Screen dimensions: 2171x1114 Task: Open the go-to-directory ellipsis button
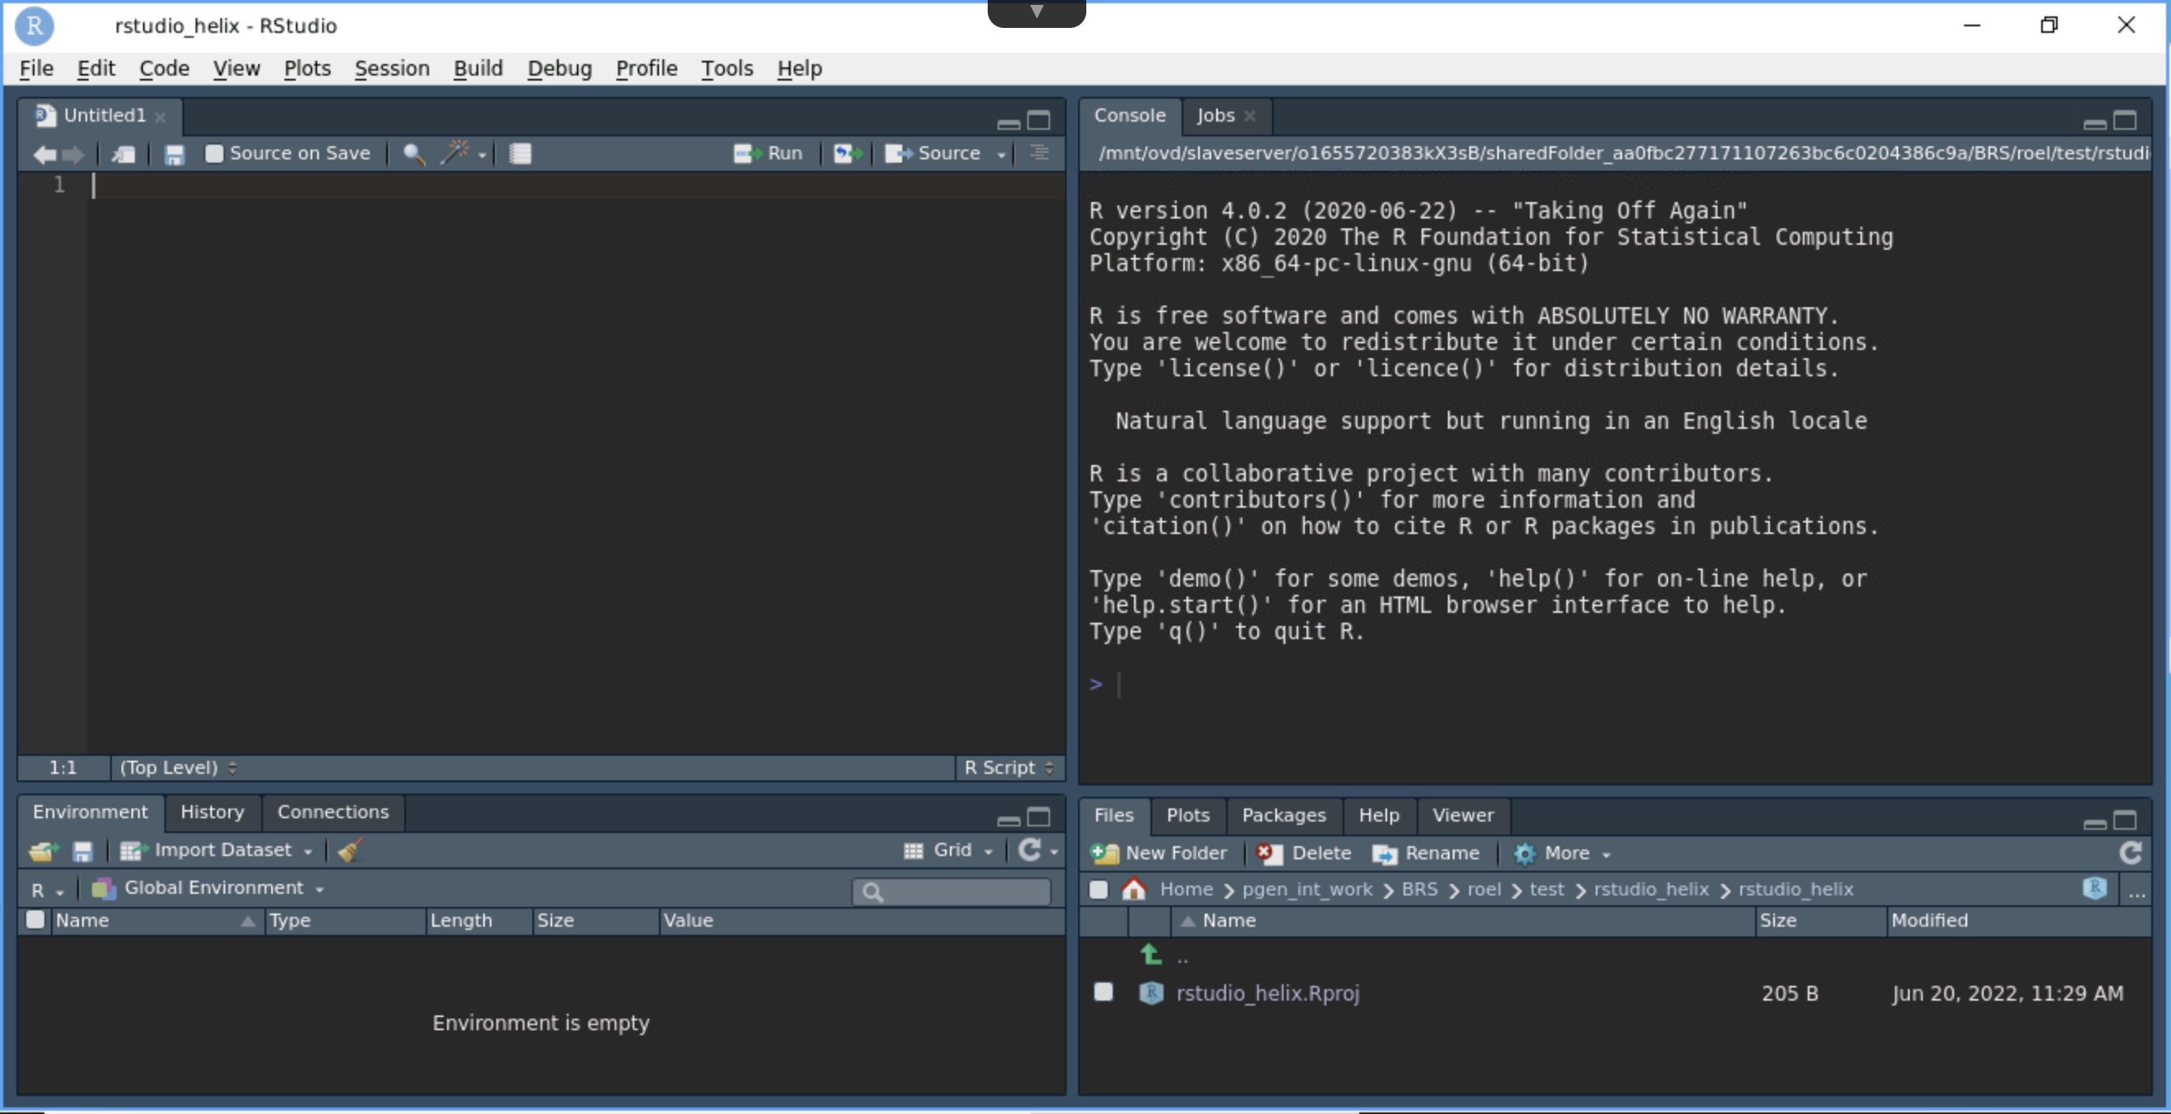(2136, 891)
